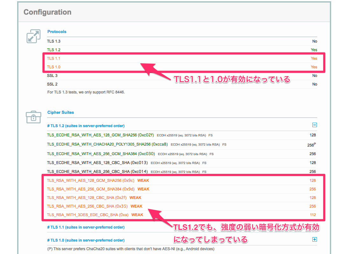
Task: Click the Configuration panel title
Action: [x=47, y=12]
